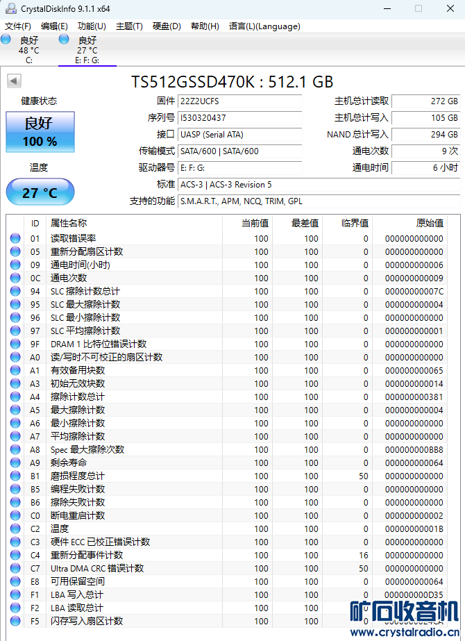Click status circle of DRAM 1 比特位错误计数 row
This screenshot has height=641, width=465.
click(x=15, y=344)
